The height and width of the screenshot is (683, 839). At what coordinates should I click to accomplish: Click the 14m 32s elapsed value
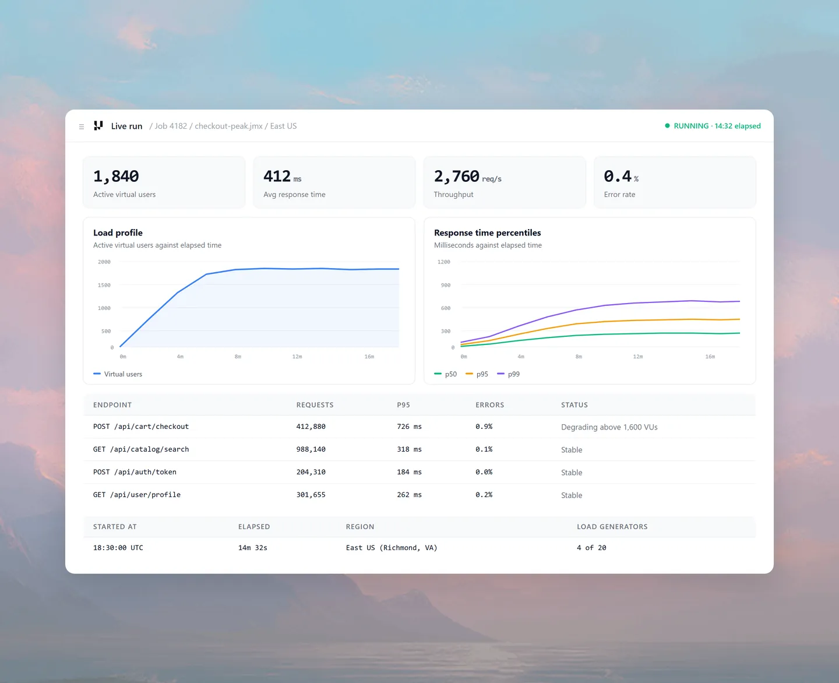tap(253, 548)
